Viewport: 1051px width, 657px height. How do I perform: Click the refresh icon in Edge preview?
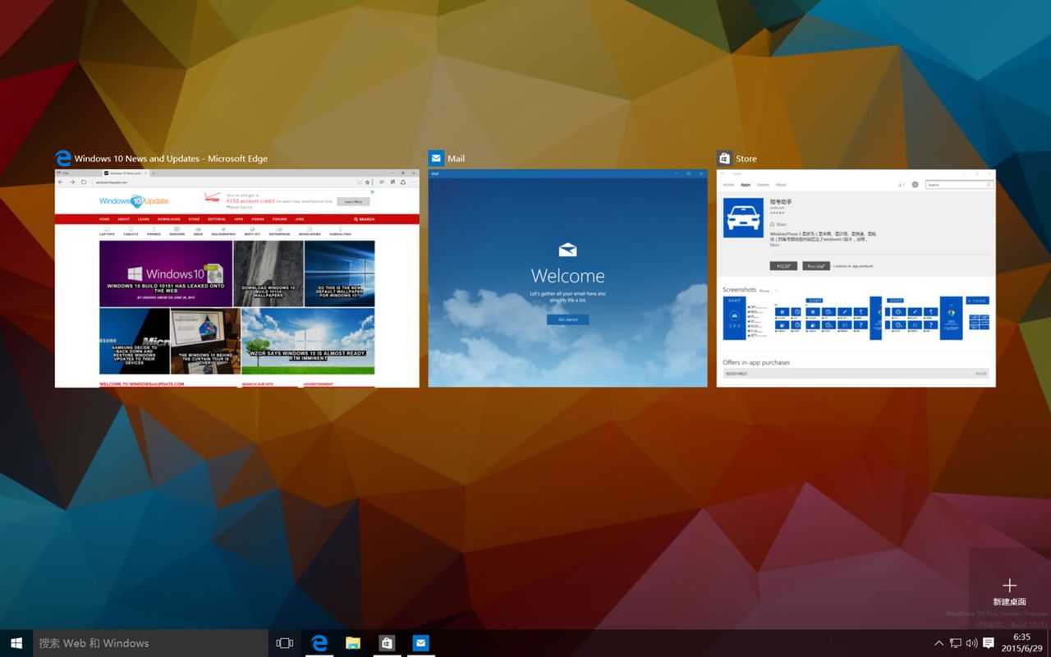tap(84, 181)
